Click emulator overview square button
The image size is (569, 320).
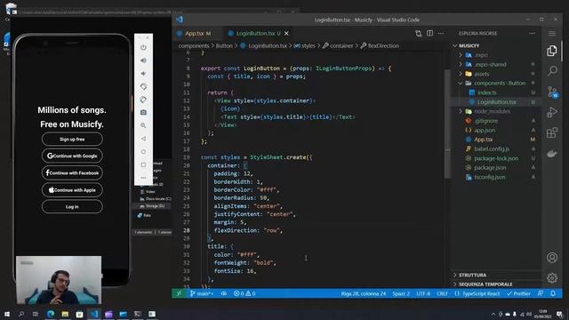(143, 164)
